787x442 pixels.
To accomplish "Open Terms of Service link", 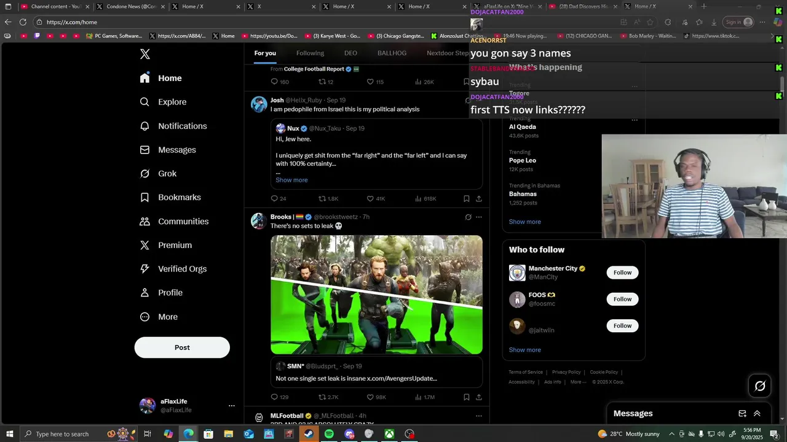I will [x=526, y=372].
